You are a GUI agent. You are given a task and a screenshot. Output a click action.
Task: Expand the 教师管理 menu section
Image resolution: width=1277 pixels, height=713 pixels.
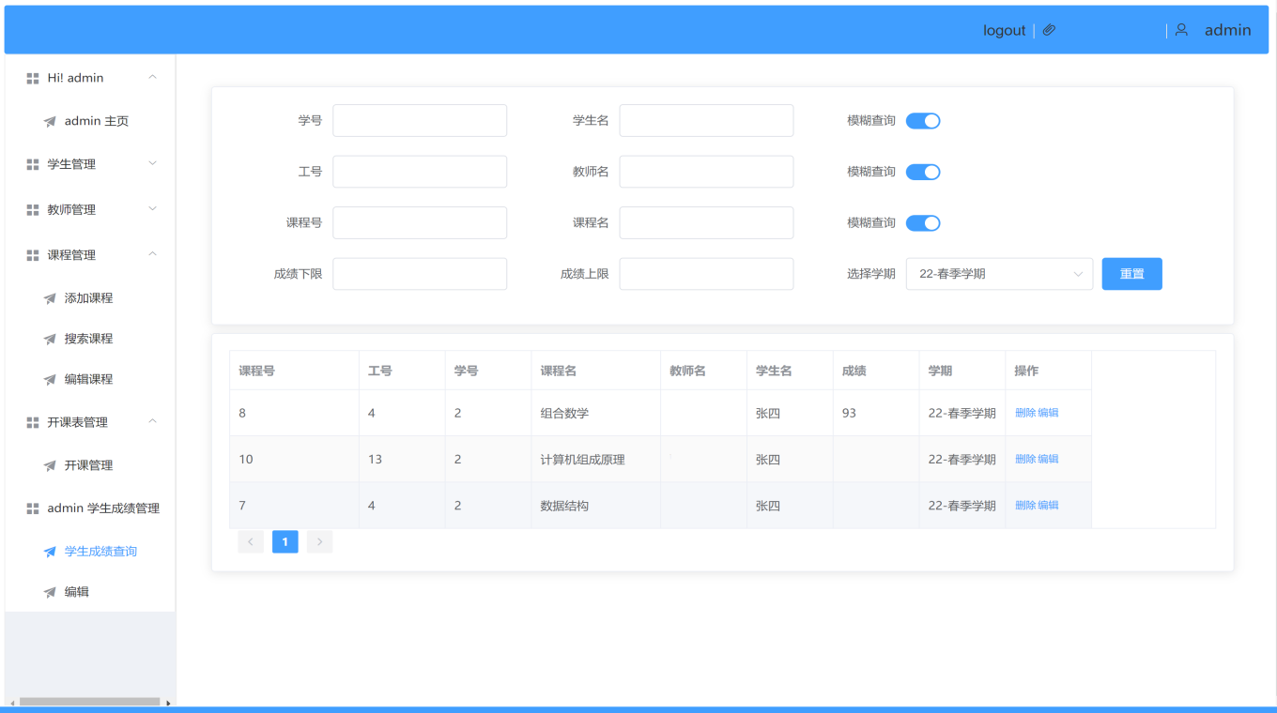tap(152, 209)
